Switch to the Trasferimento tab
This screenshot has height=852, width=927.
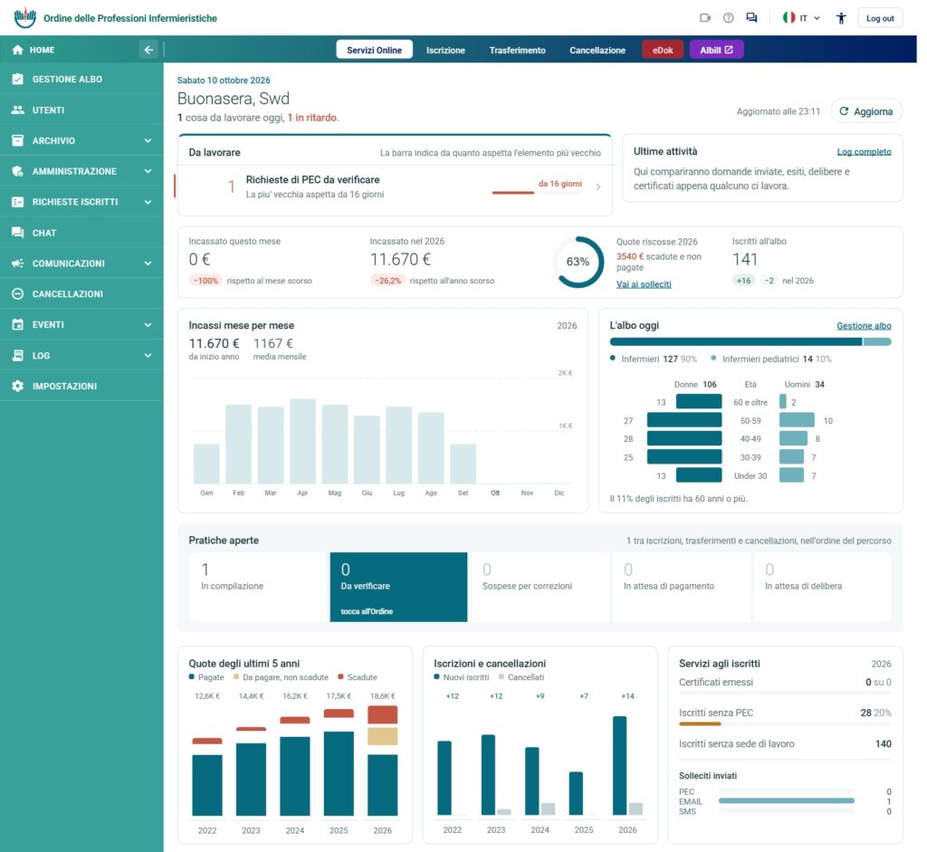[517, 50]
